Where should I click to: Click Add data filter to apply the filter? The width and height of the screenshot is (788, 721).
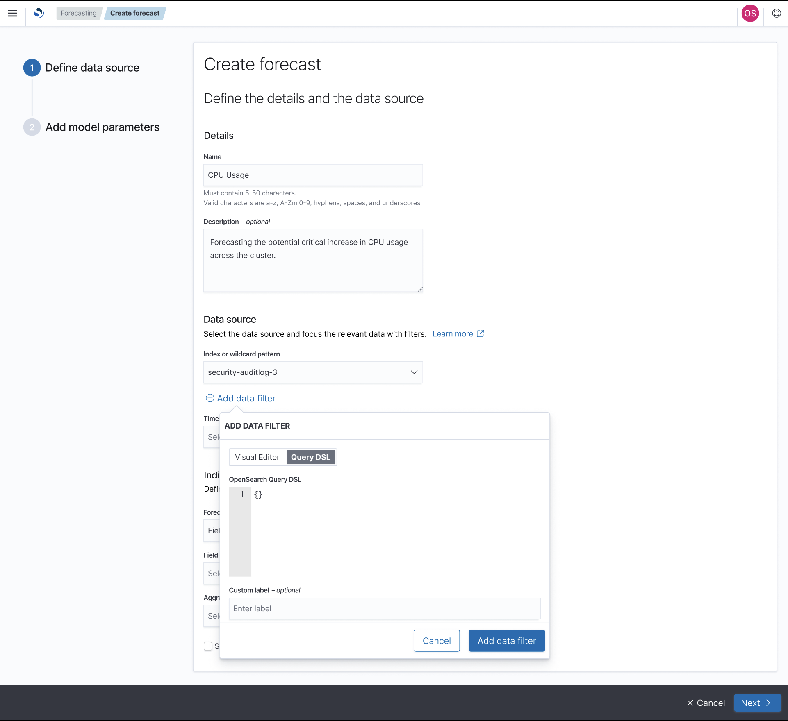click(x=506, y=640)
